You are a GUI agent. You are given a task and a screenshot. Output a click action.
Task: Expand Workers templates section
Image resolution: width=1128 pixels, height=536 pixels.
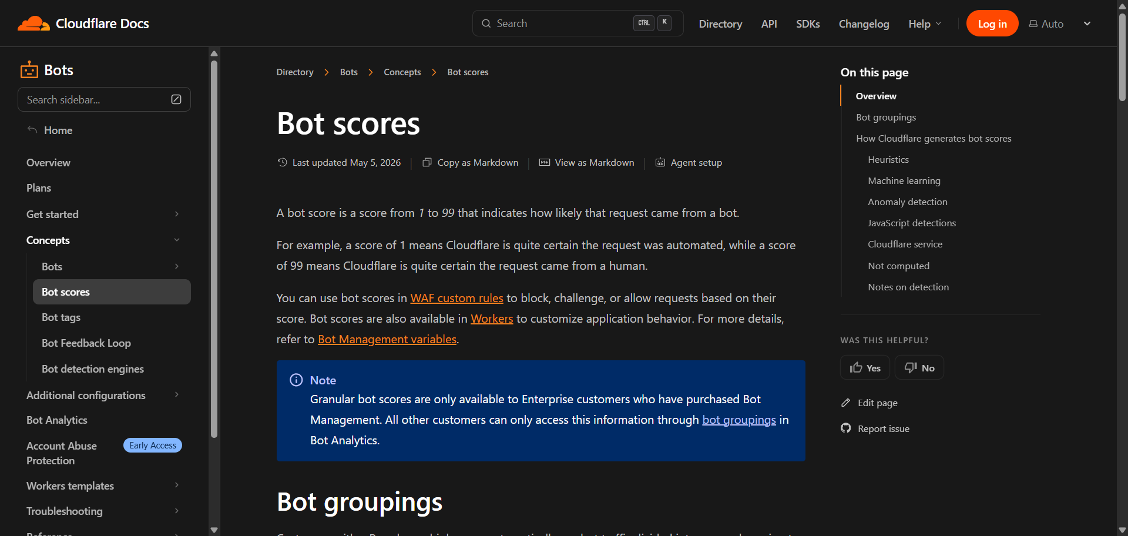[x=176, y=485]
